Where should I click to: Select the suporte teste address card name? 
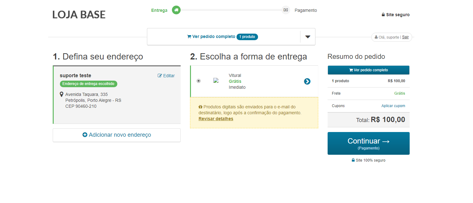[x=76, y=75]
